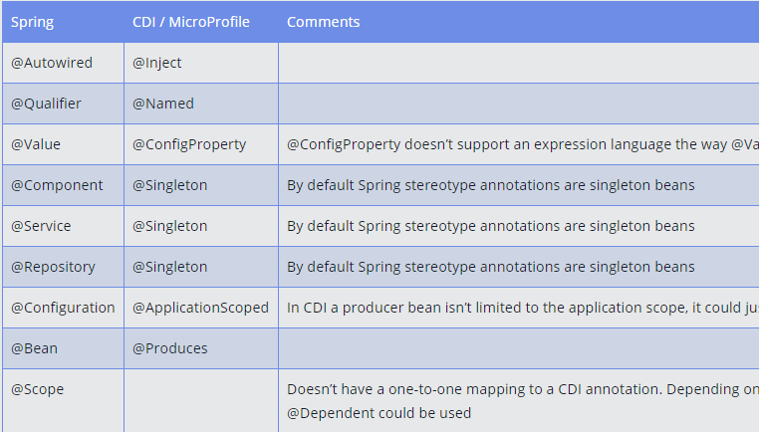Click the @ConfigProperty cell in CDI column

201,144
